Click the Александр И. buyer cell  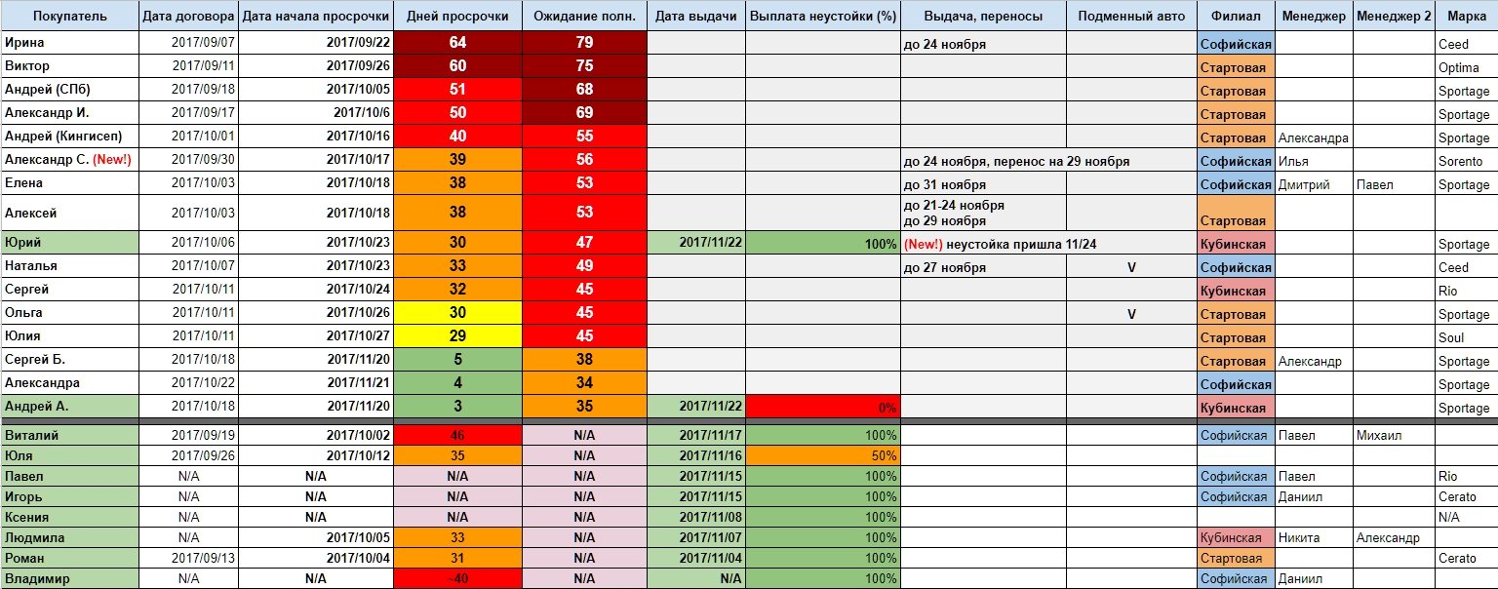pyautogui.click(x=68, y=113)
